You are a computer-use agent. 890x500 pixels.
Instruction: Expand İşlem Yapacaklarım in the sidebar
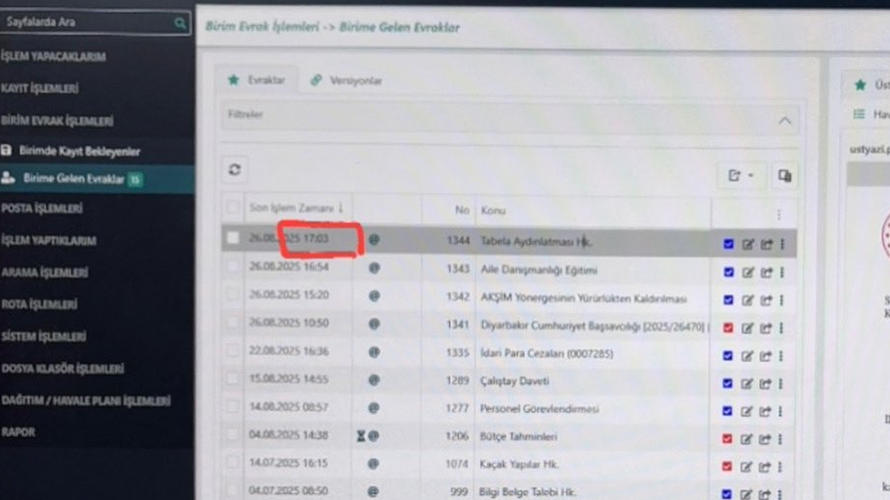click(x=54, y=56)
